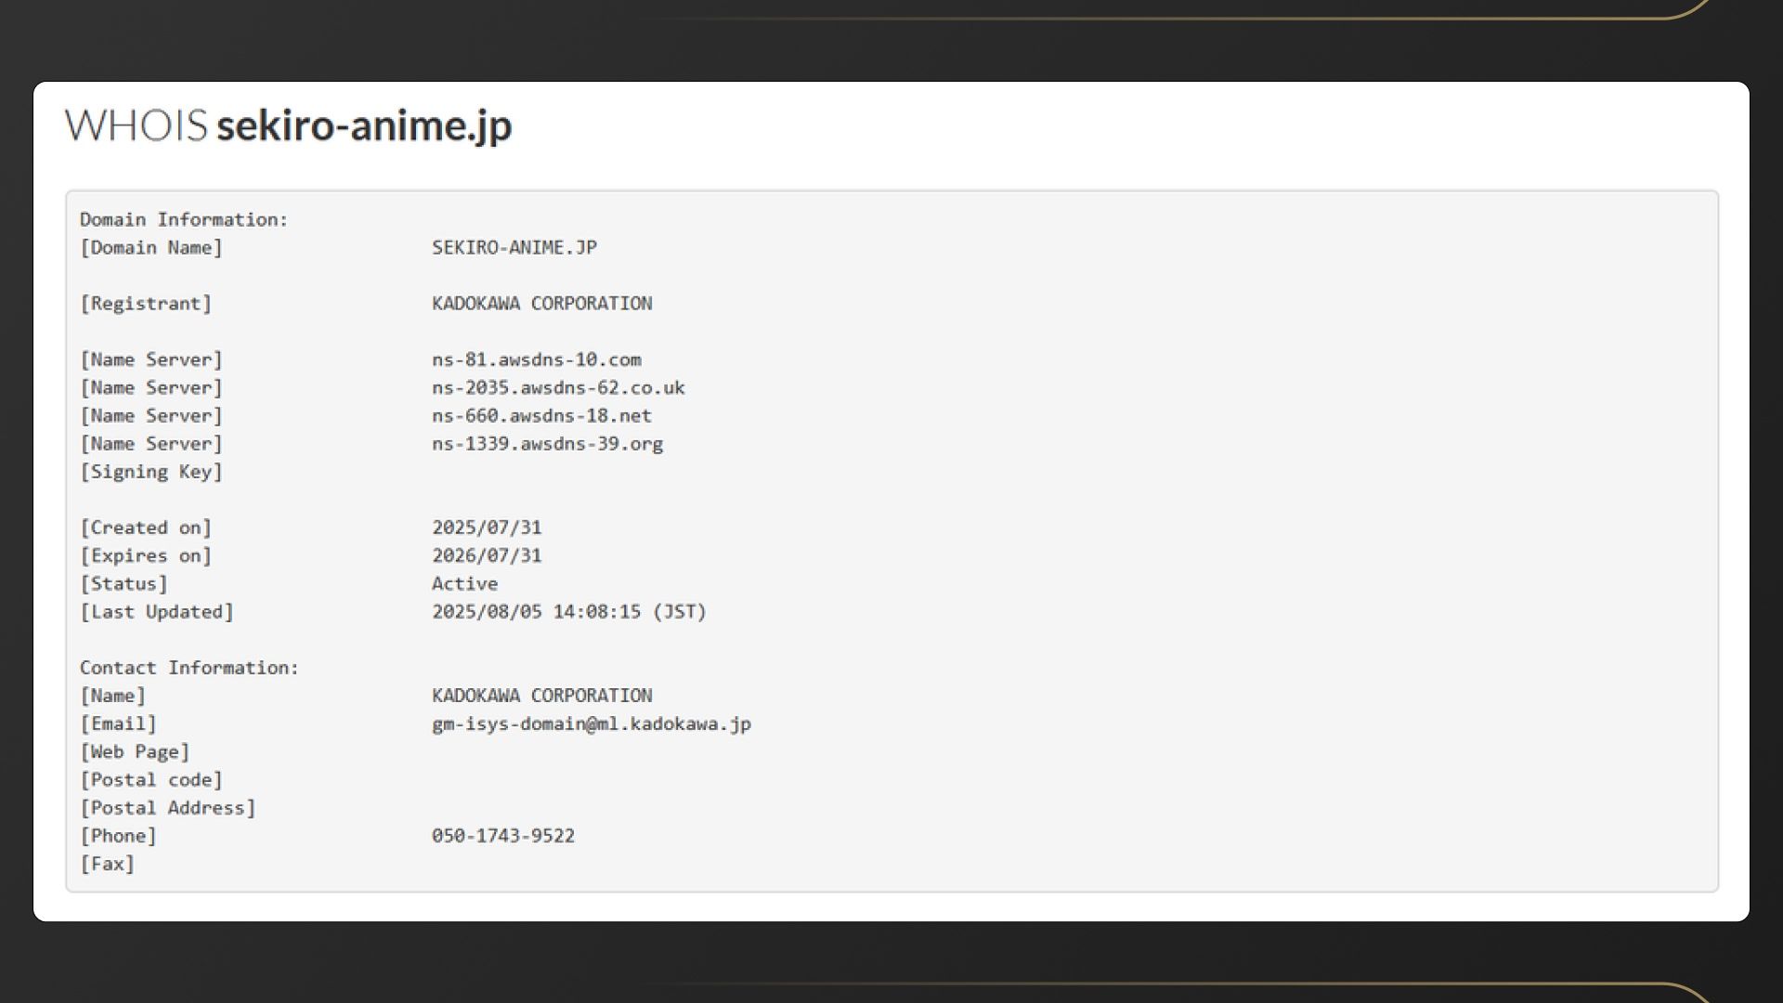The height and width of the screenshot is (1003, 1783).
Task: Click the SEKIRO-ANIME.JP domain name value
Action: [x=514, y=248]
